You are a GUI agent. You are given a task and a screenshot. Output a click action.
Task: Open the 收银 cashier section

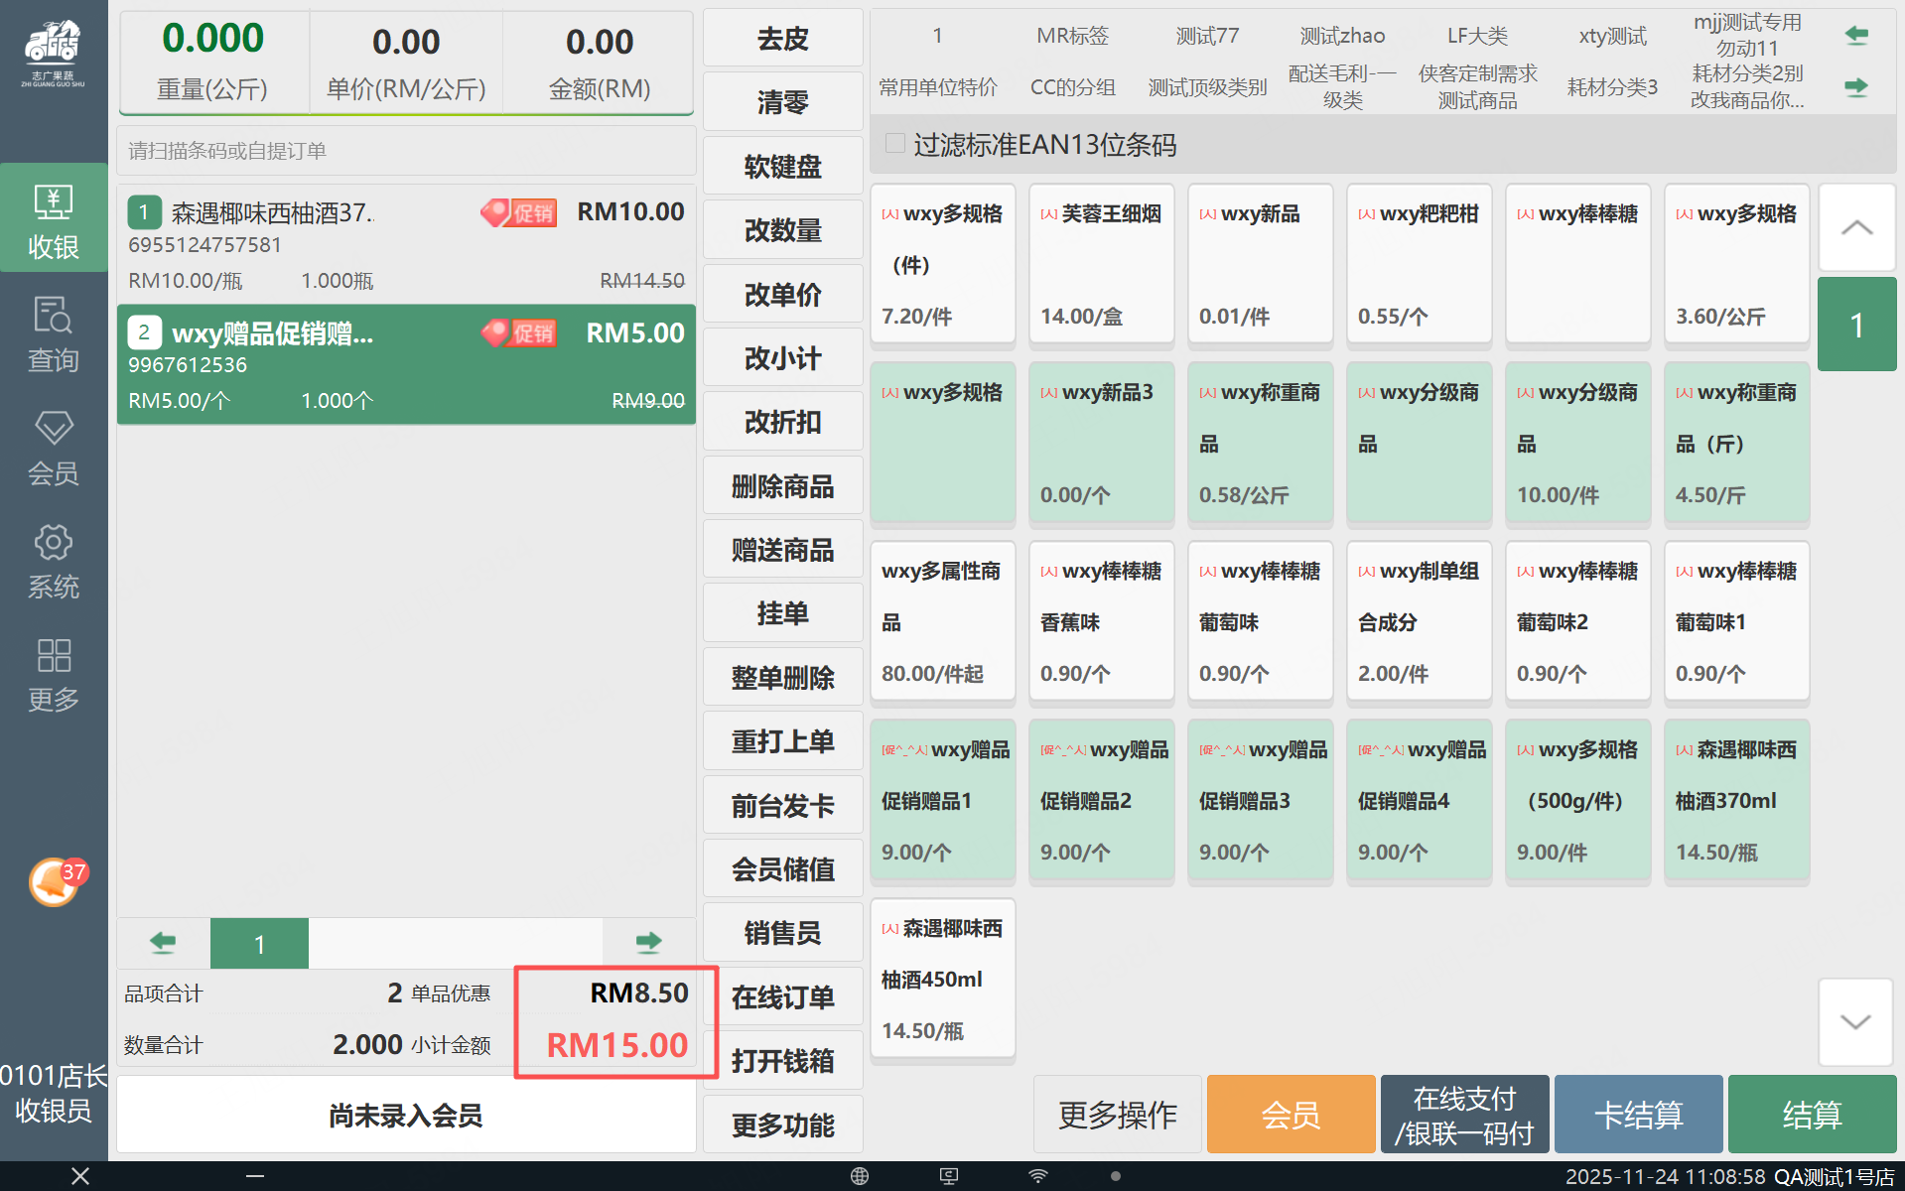(x=54, y=218)
